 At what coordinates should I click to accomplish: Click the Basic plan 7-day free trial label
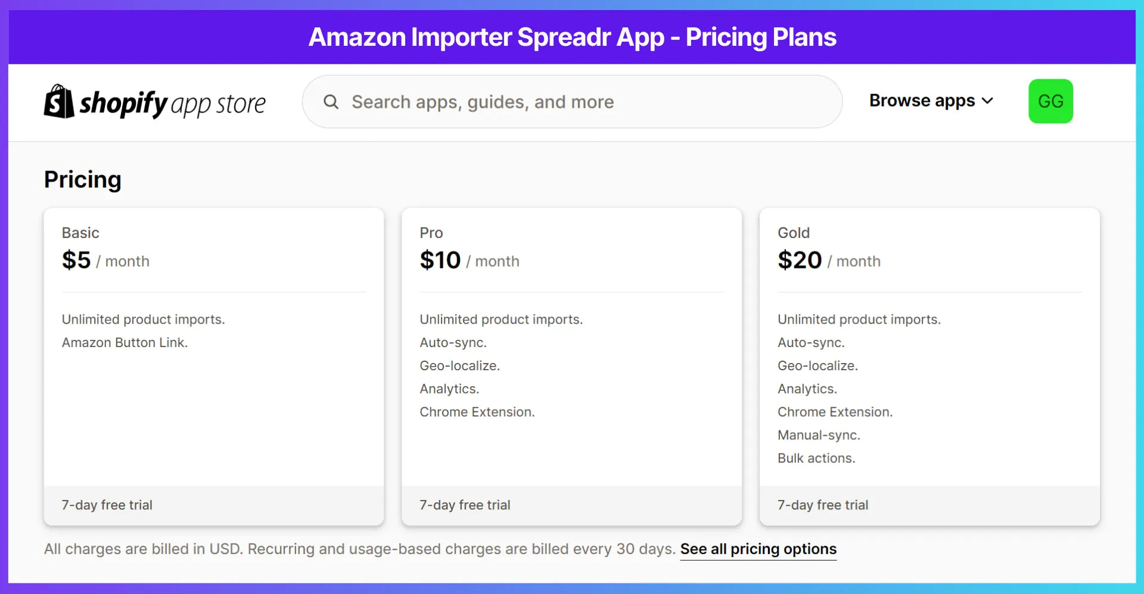(x=107, y=505)
